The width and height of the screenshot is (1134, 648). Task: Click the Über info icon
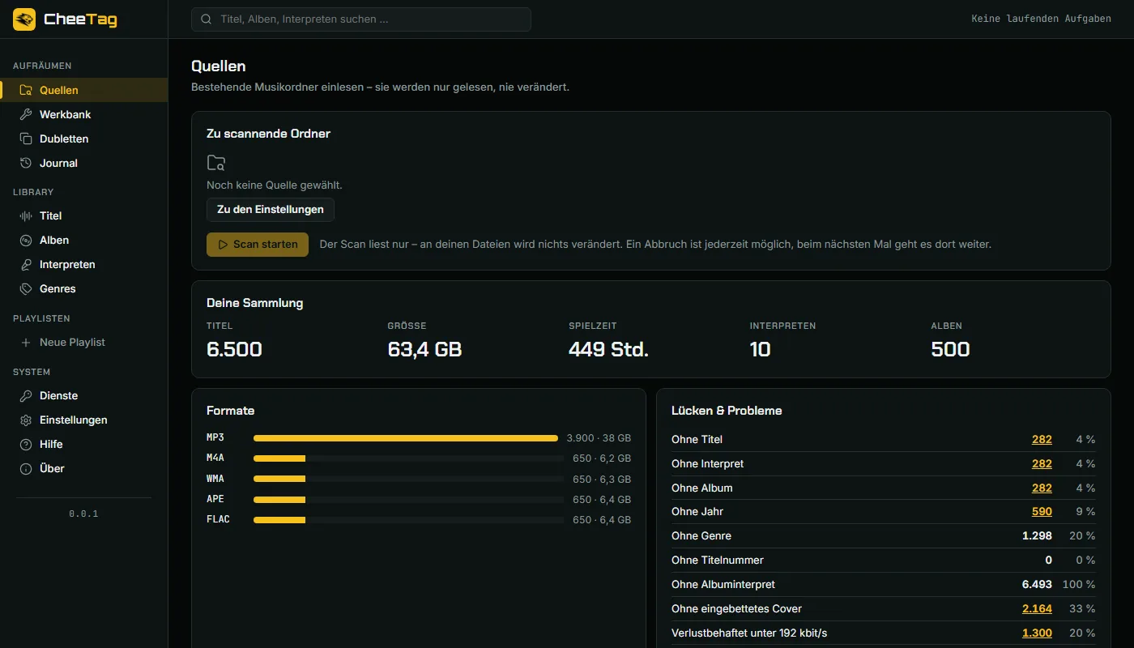26,468
